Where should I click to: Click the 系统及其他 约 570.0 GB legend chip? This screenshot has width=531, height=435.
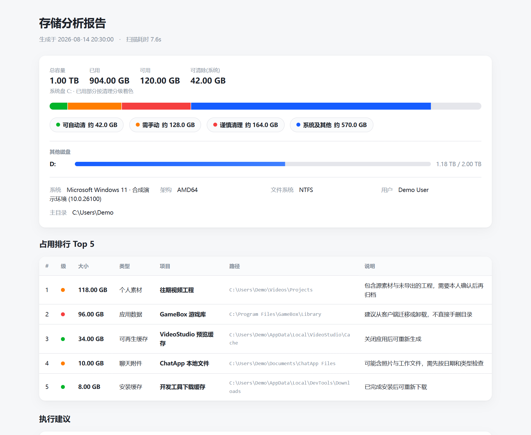[x=331, y=125]
